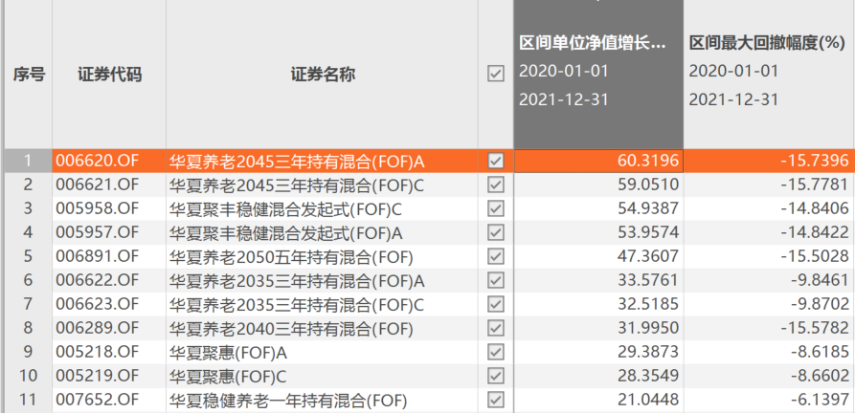The width and height of the screenshot is (855, 413).
Task: Select fund name 华夏稳健养老一年持有混合(FOF)
Action: coord(288,401)
